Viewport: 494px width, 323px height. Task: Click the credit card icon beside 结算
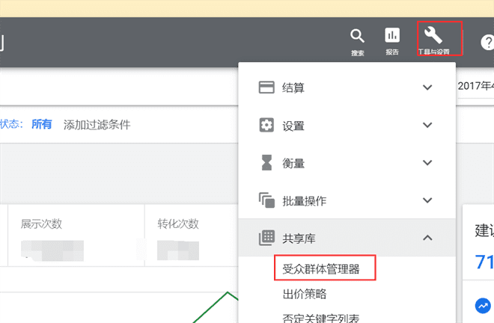tap(266, 87)
